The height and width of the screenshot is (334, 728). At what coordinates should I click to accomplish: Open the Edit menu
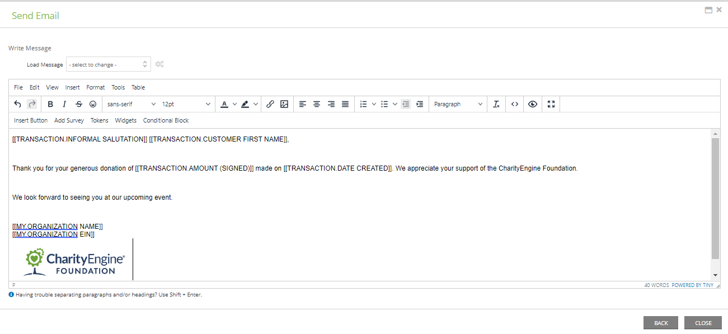pos(35,87)
